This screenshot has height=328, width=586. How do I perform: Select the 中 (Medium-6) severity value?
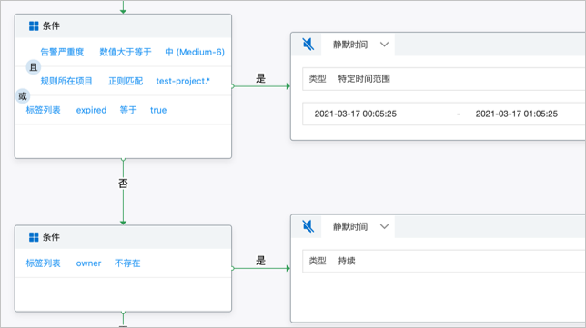pos(195,52)
